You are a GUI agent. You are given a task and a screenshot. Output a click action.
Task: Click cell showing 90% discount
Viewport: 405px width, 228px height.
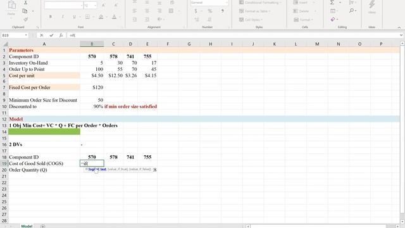92,106
